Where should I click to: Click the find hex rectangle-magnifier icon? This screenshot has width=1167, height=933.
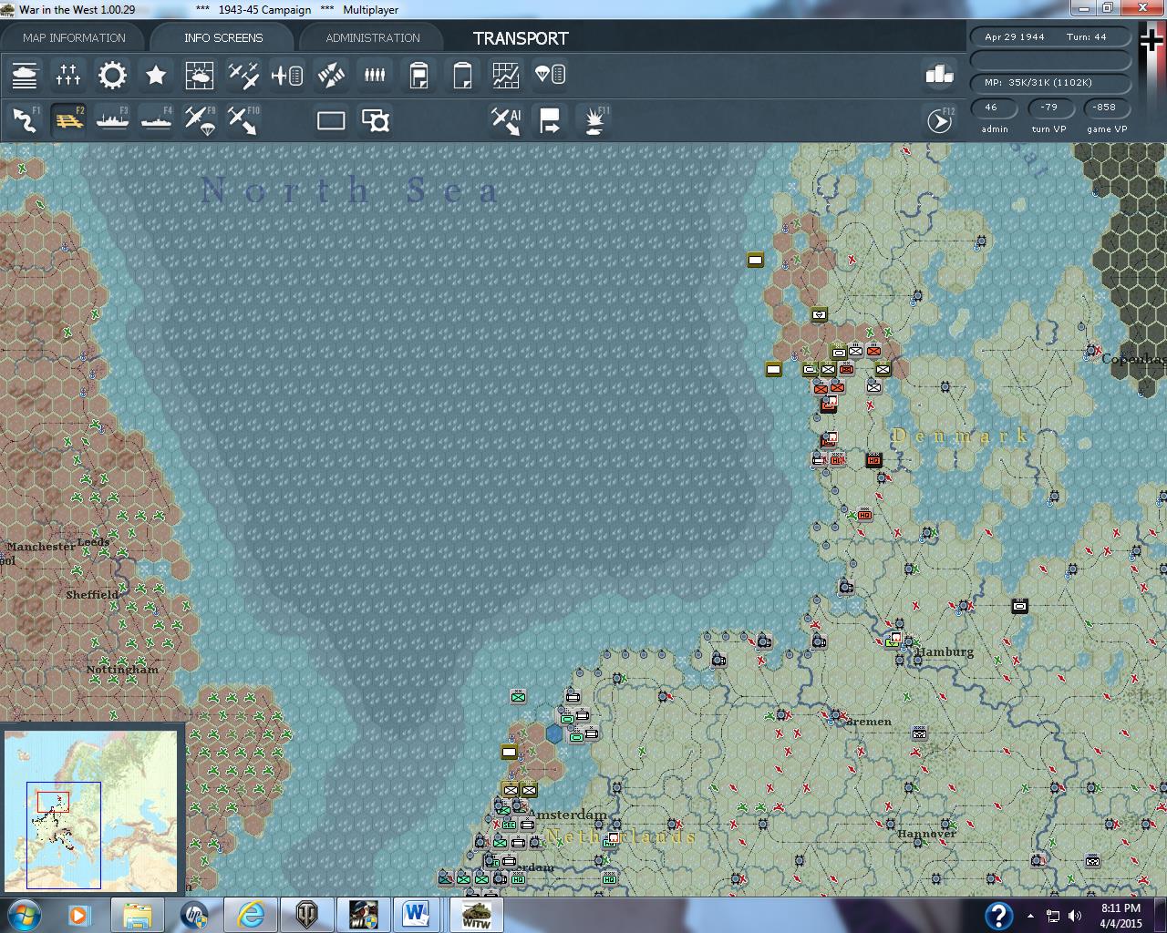point(375,120)
